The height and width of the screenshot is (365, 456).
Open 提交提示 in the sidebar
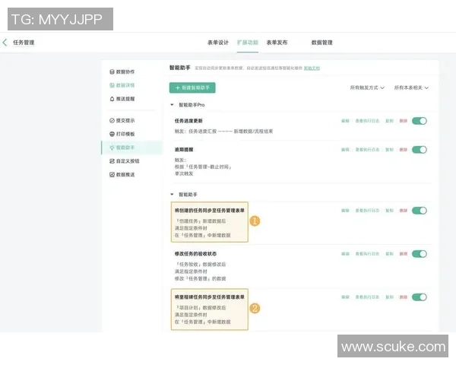click(x=122, y=120)
